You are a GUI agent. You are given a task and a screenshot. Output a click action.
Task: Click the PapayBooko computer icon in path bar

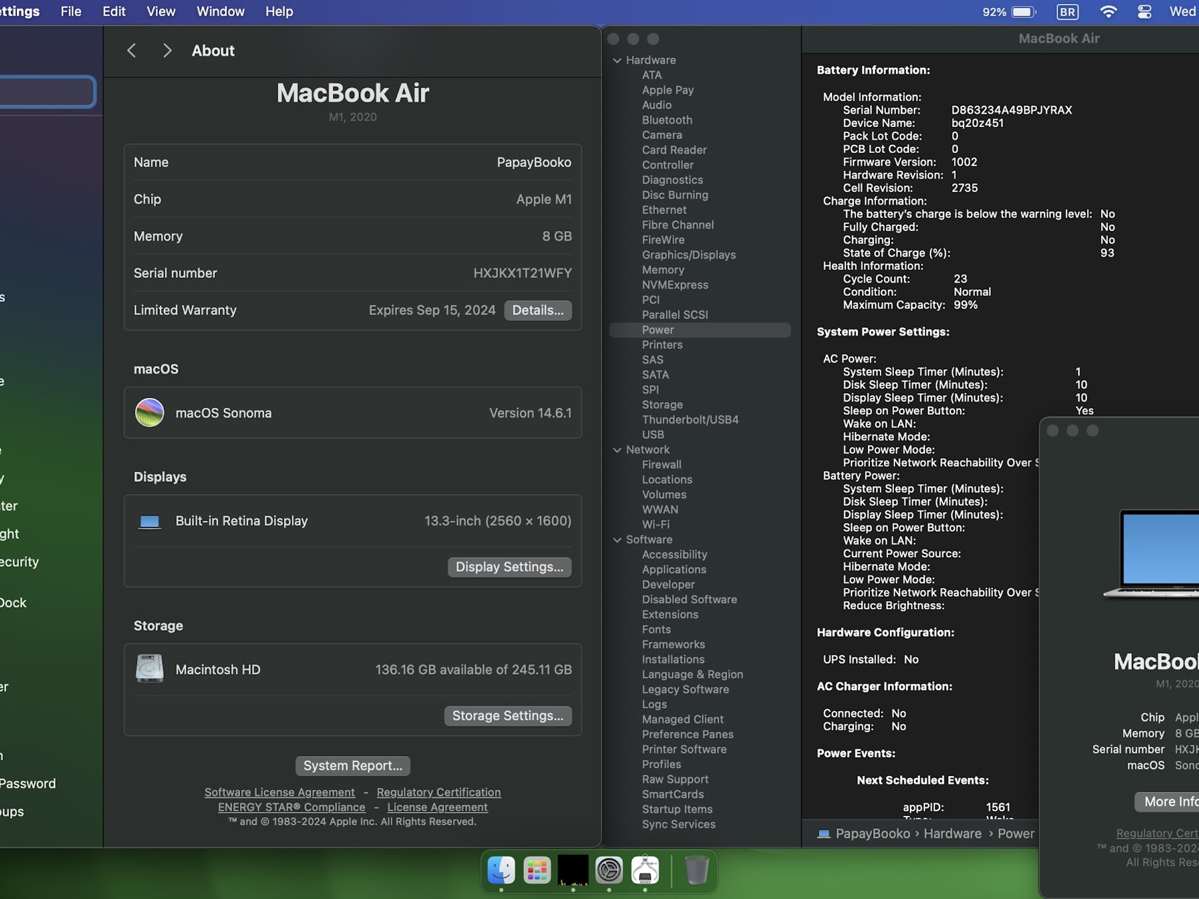click(x=824, y=833)
